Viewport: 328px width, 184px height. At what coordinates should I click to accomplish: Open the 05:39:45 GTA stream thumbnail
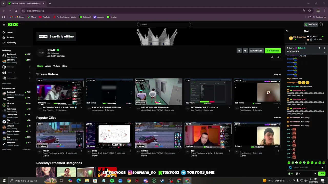point(159,92)
